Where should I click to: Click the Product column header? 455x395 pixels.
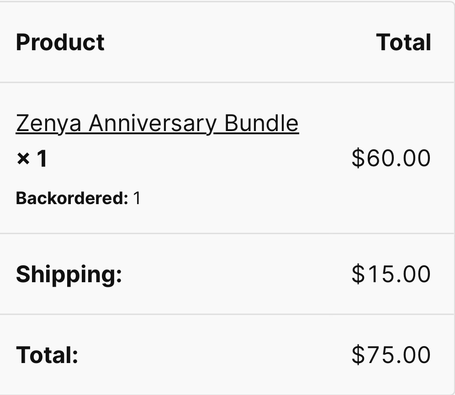60,42
